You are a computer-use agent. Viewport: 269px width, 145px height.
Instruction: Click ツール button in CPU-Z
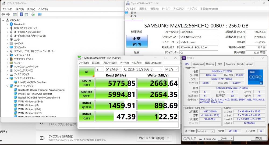tap(224, 138)
